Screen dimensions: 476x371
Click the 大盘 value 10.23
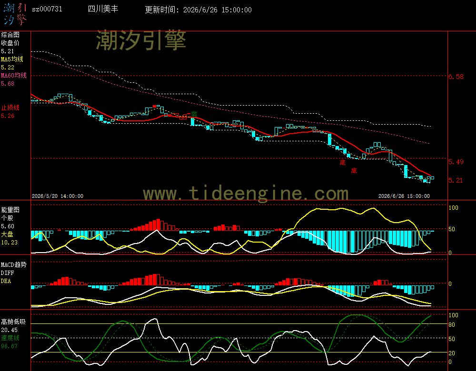pyautogui.click(x=9, y=243)
